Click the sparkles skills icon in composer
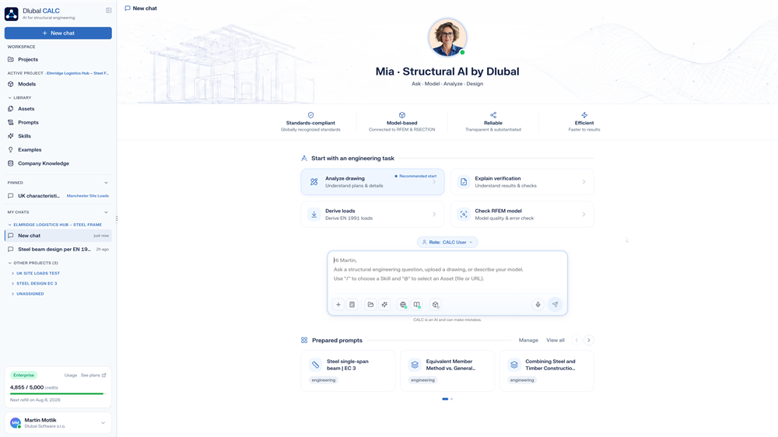Image resolution: width=778 pixels, height=437 pixels. (x=384, y=305)
